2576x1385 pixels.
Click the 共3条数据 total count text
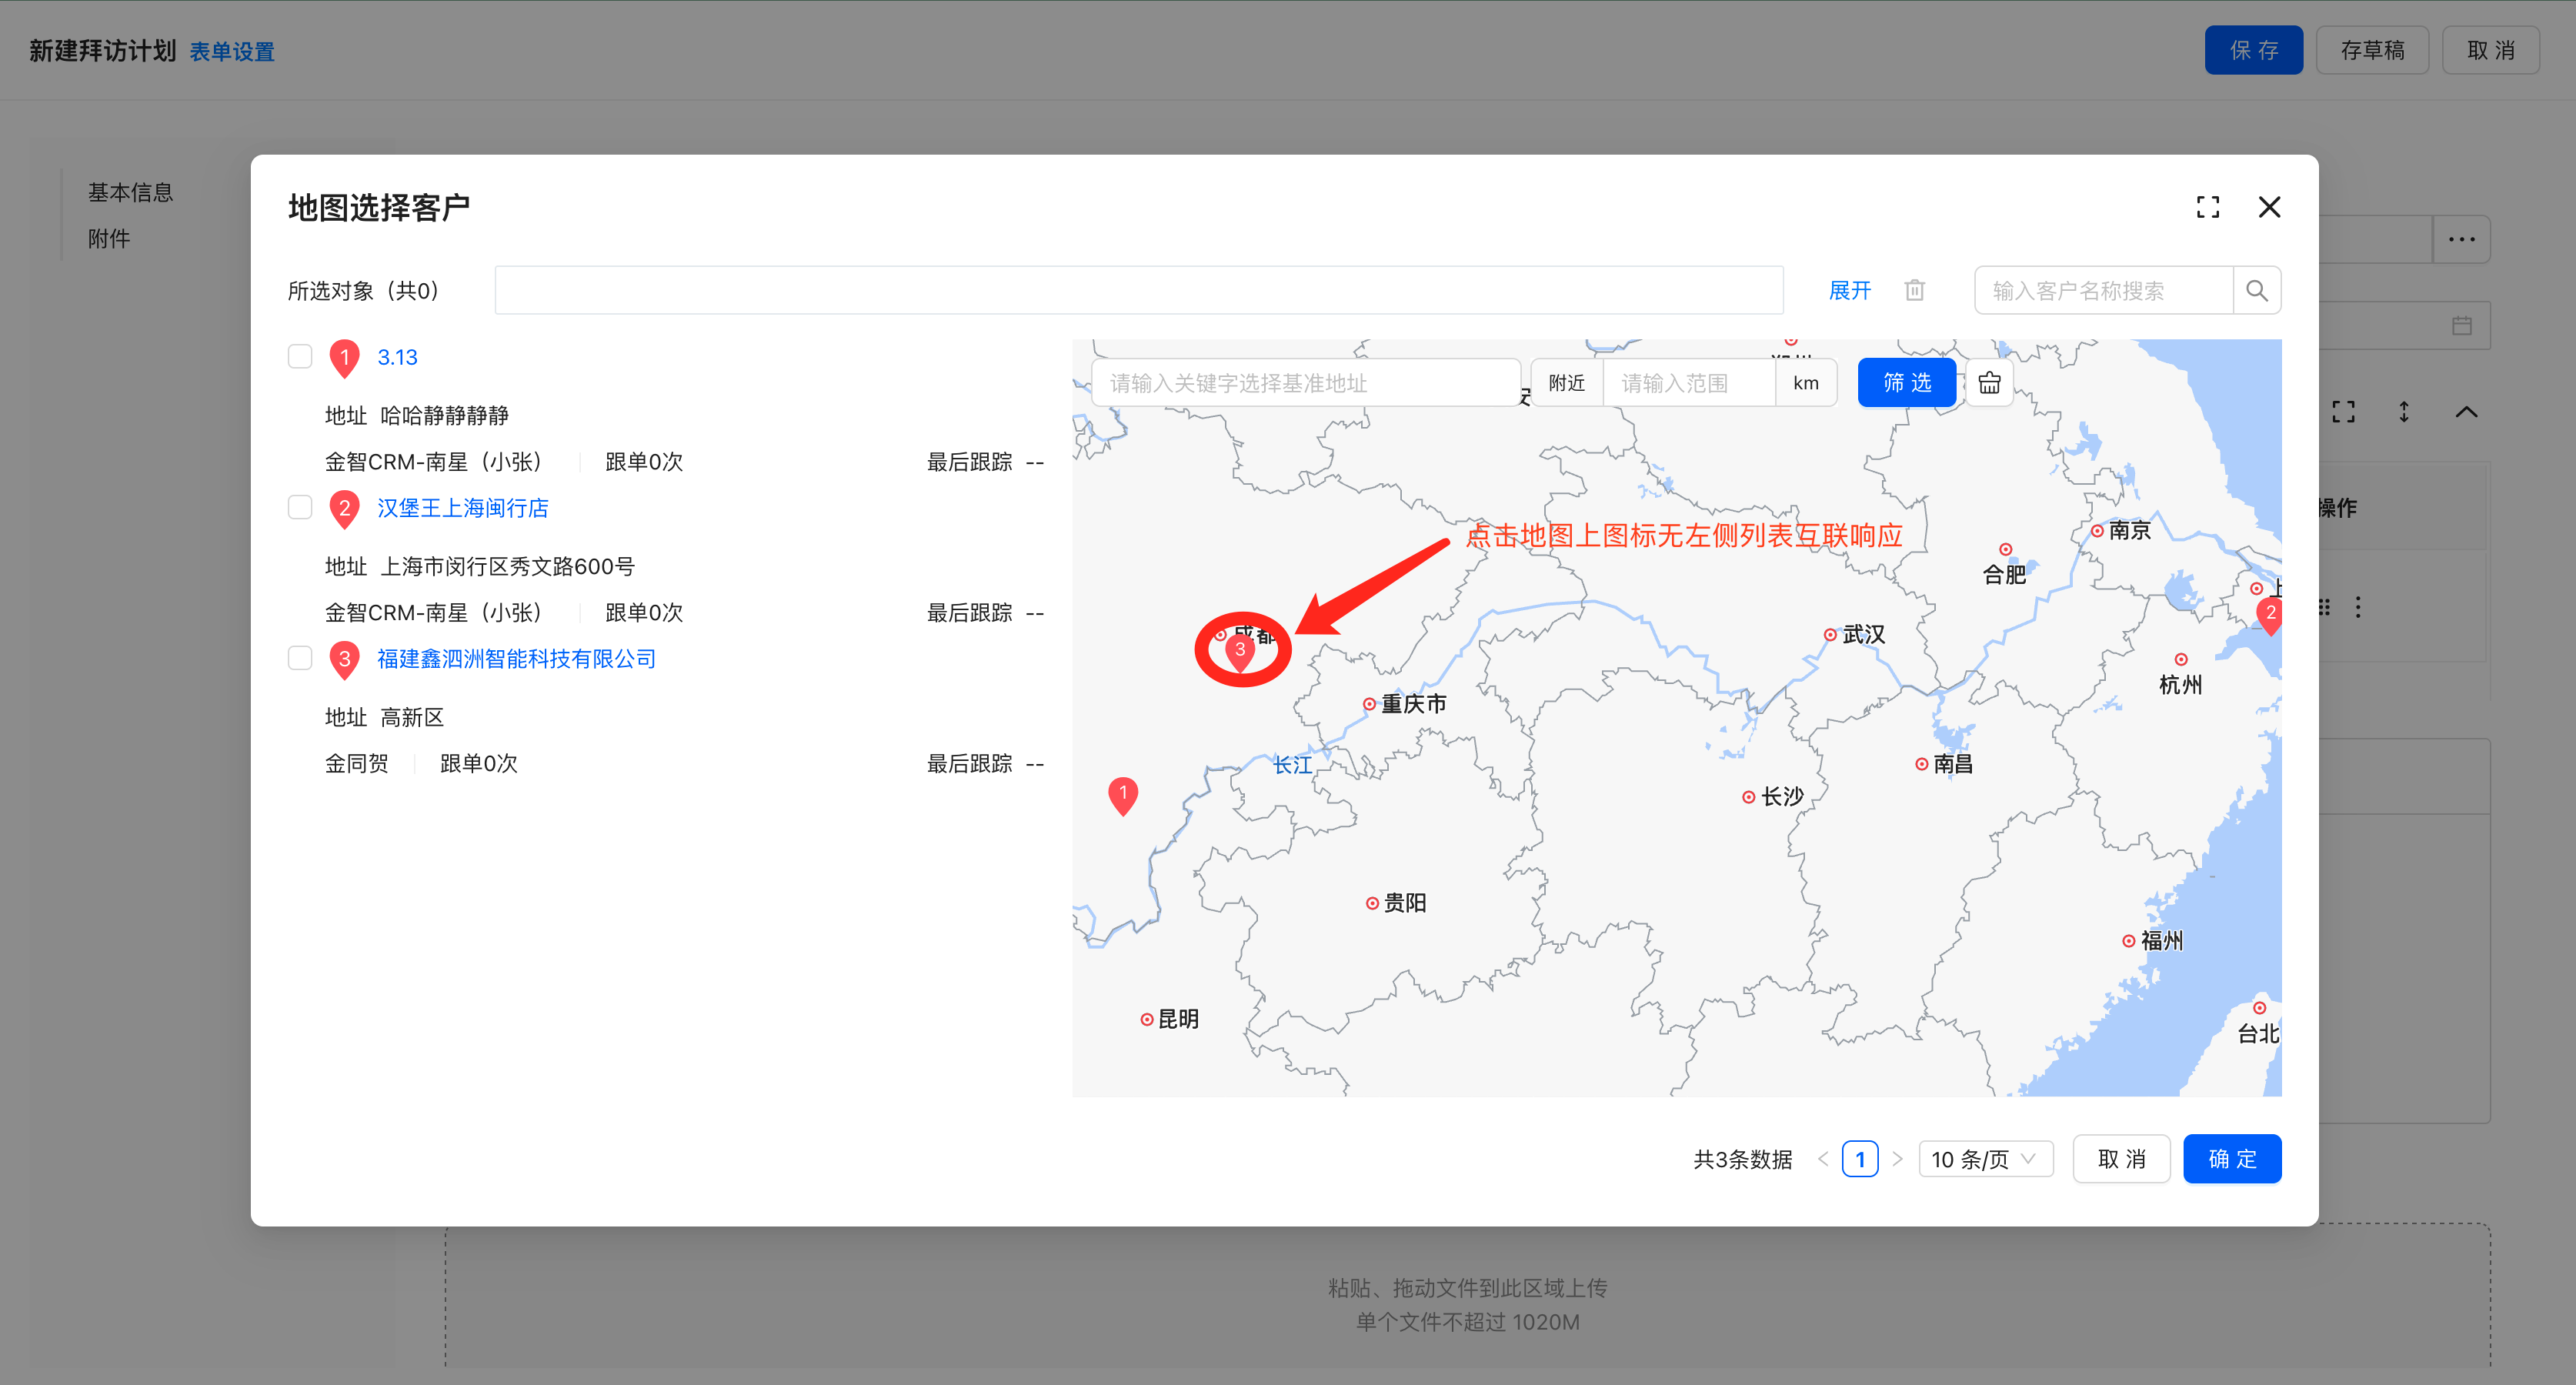1742,1159
